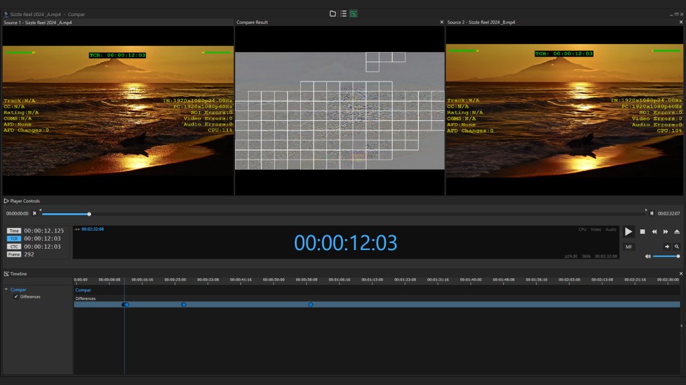Click the fast-forward icon in player controls

pyautogui.click(x=665, y=231)
